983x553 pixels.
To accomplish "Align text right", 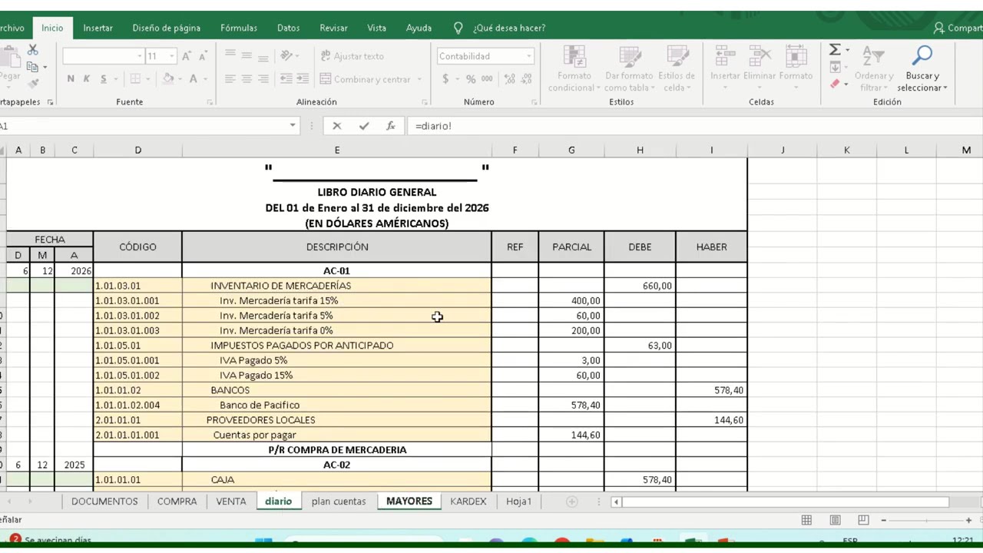I will point(263,79).
